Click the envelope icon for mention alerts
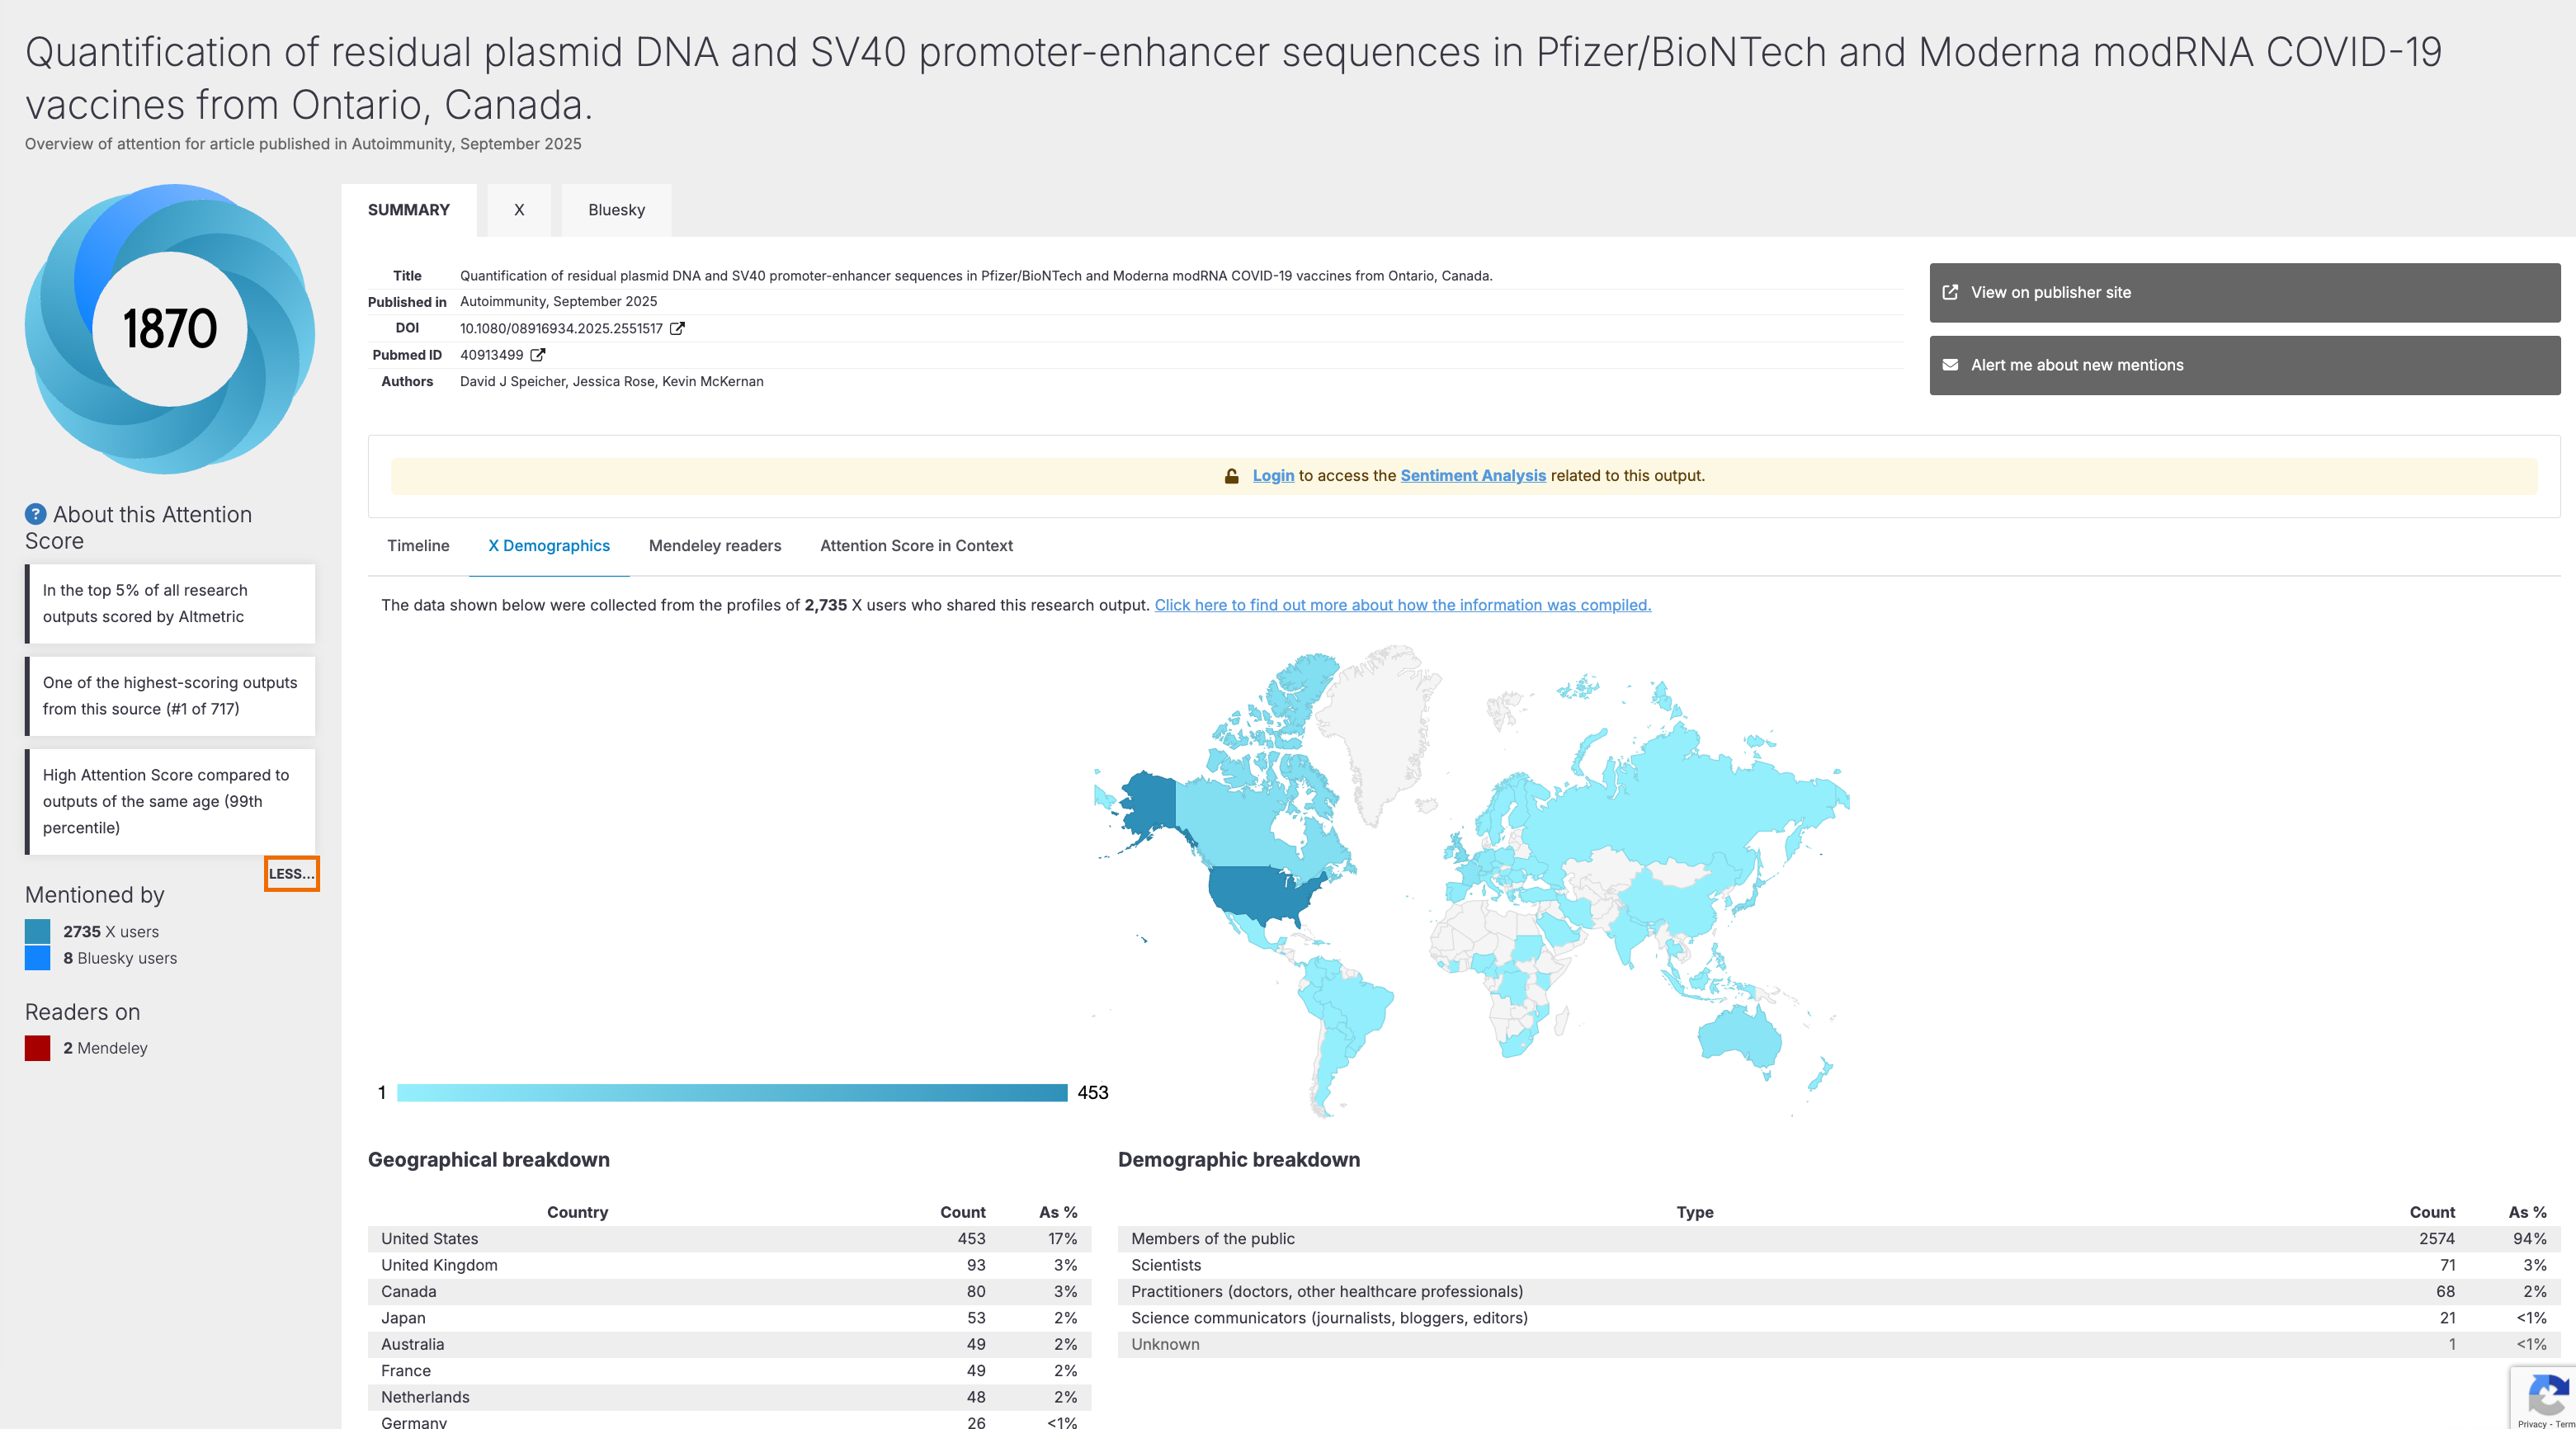The image size is (2576, 1429). coord(1950,365)
